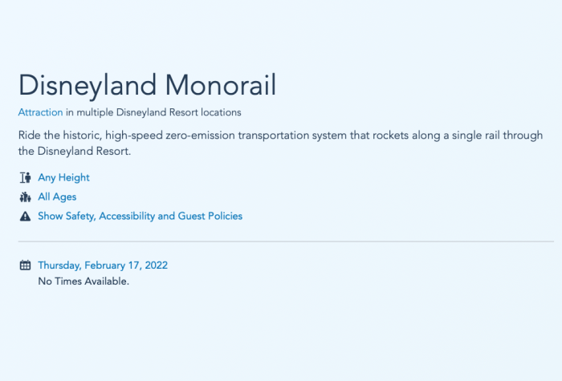562x381 pixels.
Task: Click the family group ages icon
Action: coord(25,197)
